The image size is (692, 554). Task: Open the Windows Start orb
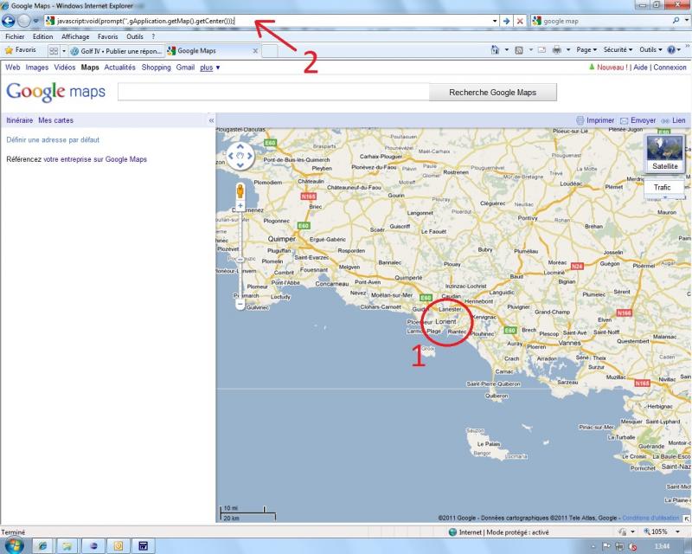14,545
